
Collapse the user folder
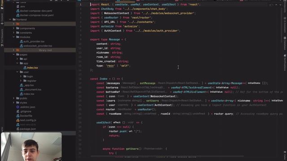pos(17,72)
